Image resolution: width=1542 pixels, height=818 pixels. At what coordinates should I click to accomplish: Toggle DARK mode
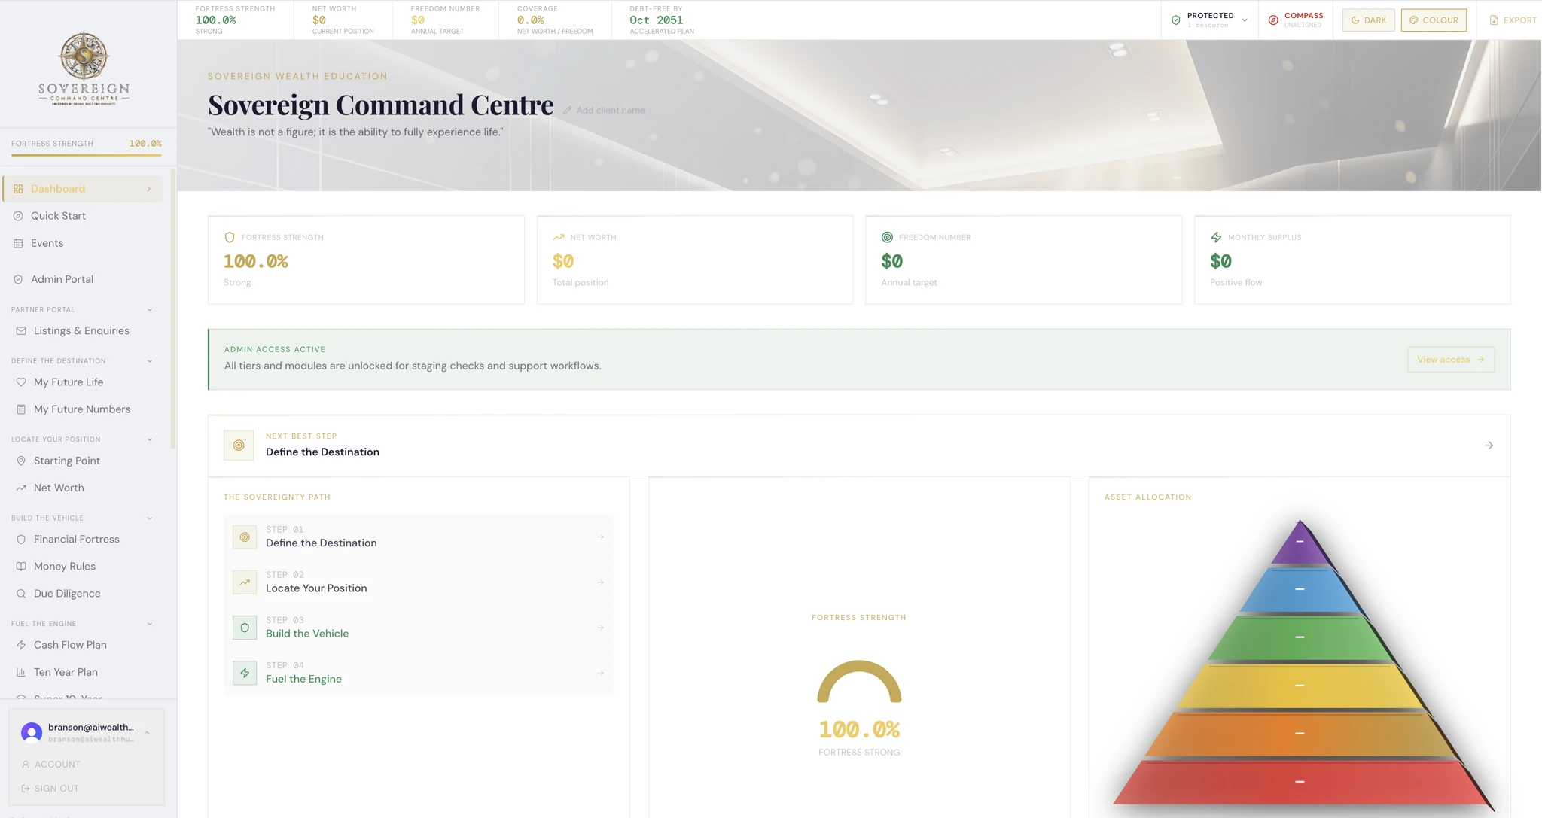pyautogui.click(x=1368, y=20)
